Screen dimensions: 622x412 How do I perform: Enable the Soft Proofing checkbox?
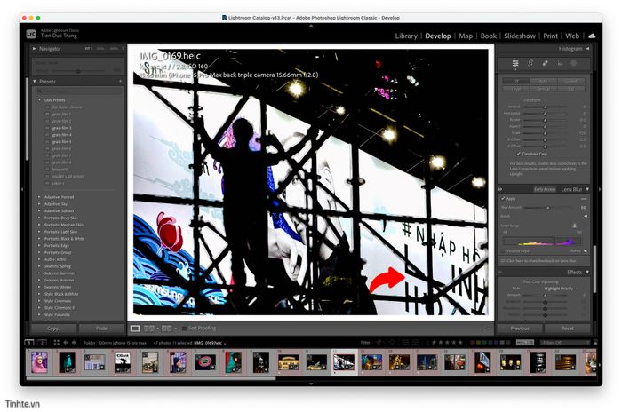(184, 329)
